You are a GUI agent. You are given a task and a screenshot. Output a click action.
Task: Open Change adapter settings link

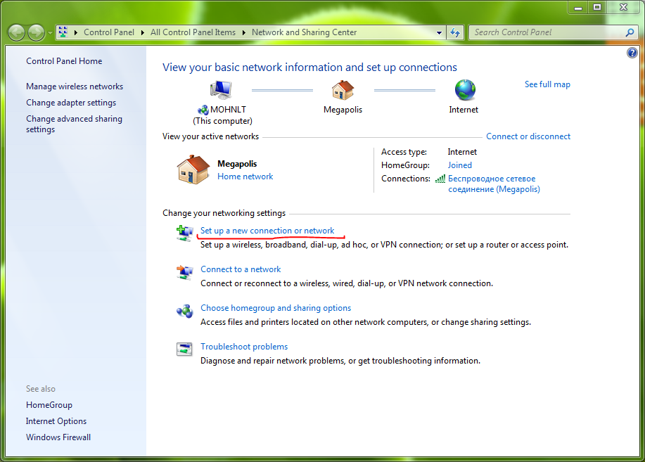[71, 103]
